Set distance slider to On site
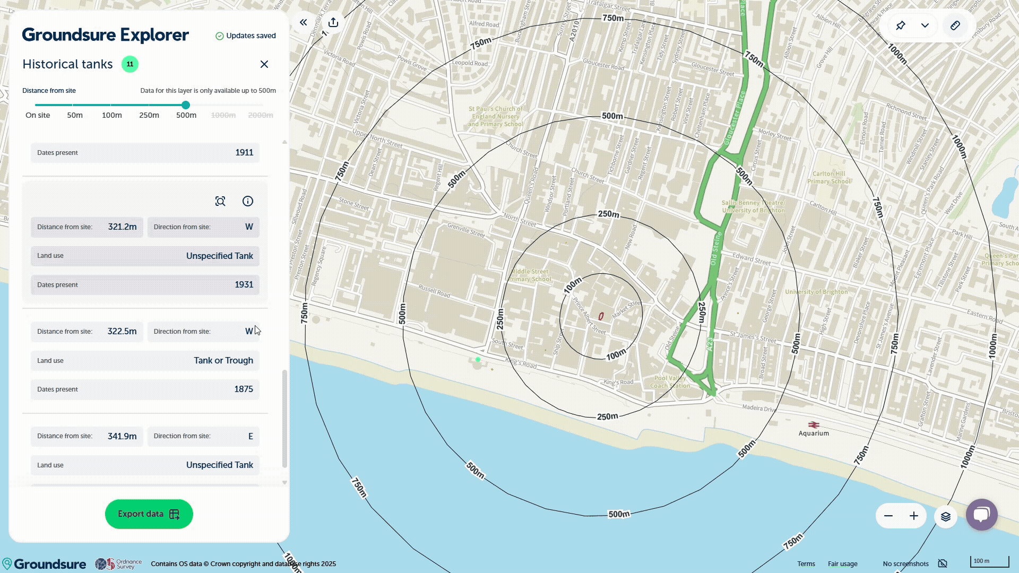The image size is (1019, 573). tap(38, 115)
